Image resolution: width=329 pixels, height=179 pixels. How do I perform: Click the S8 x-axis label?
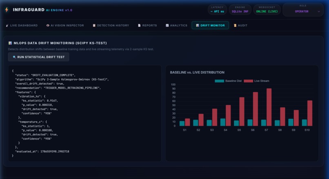click(x=280, y=130)
